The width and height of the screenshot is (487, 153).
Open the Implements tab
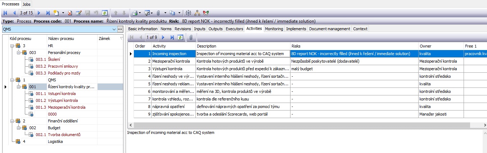(296, 29)
